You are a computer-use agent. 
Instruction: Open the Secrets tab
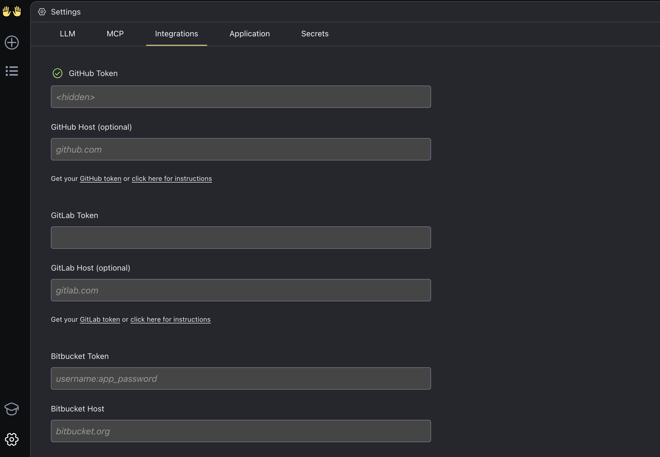tap(315, 34)
